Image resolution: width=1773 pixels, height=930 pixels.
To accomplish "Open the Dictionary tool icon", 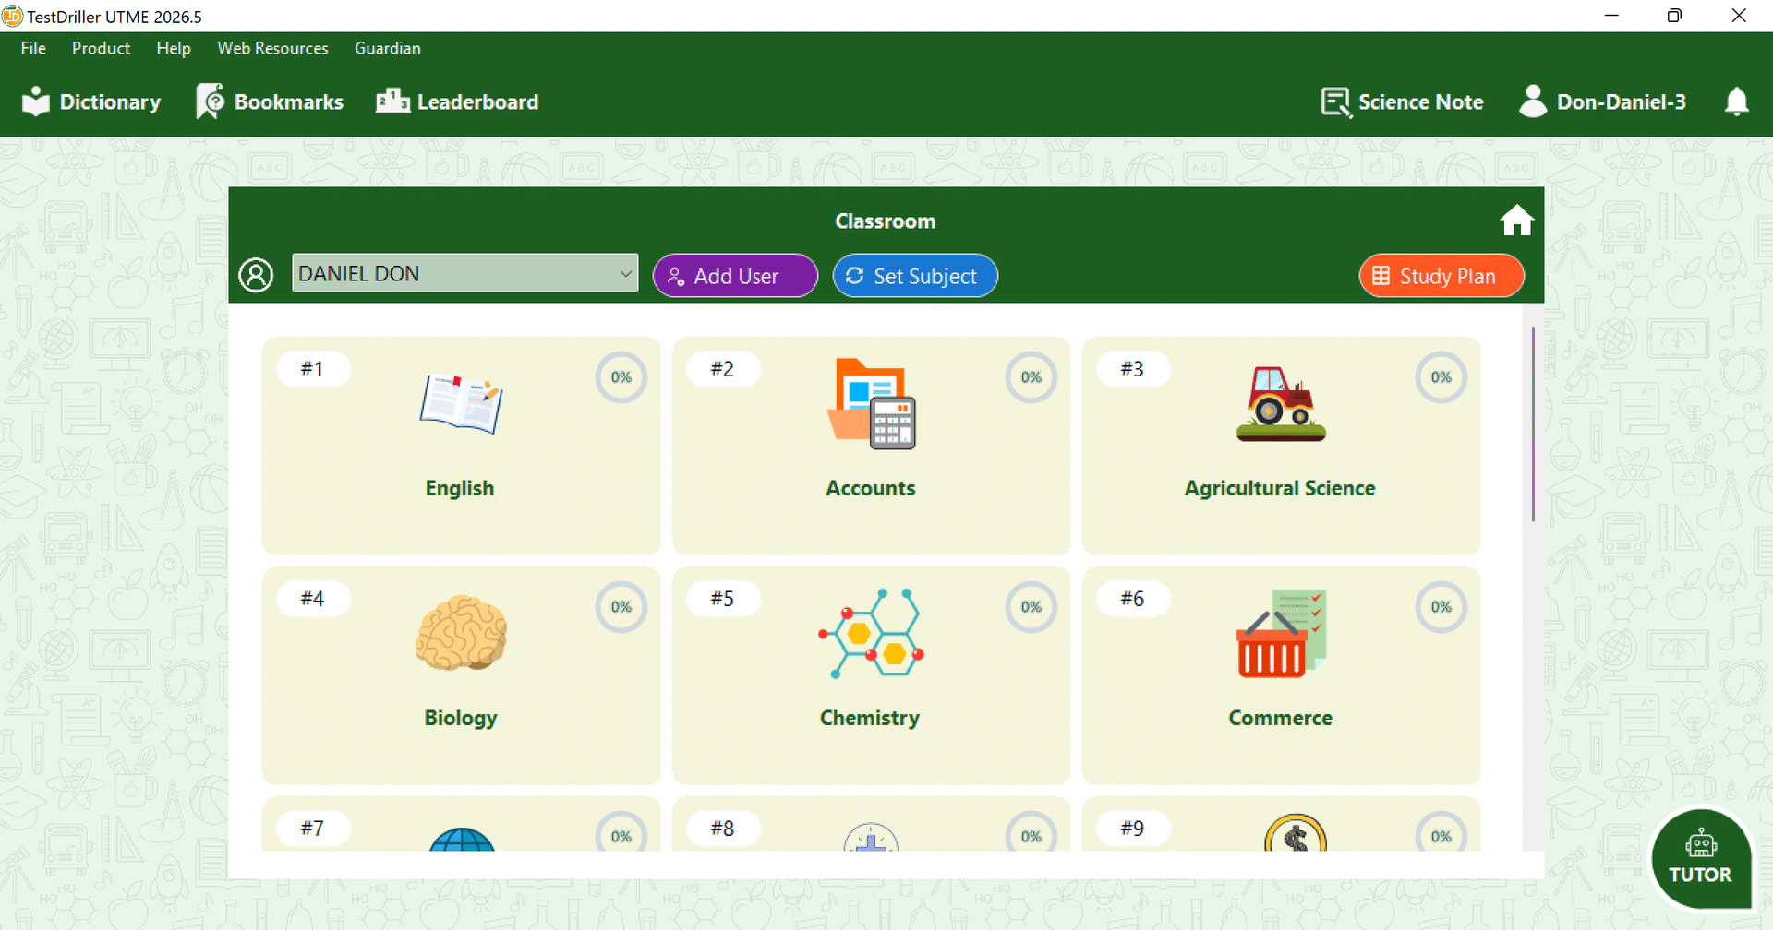I will tap(35, 101).
